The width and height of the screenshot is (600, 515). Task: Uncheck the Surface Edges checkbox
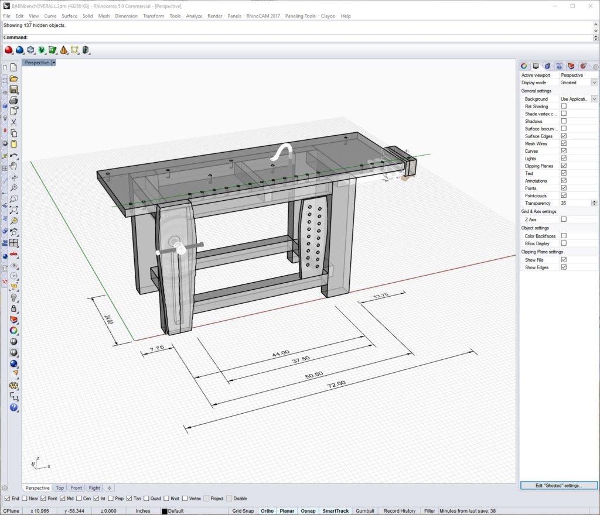(x=564, y=136)
